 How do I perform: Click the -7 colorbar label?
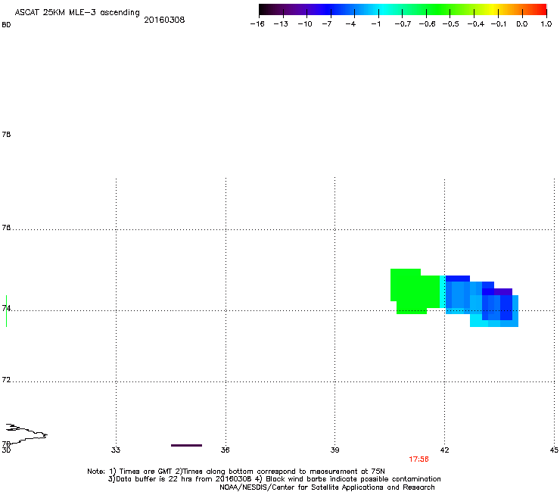(x=327, y=24)
